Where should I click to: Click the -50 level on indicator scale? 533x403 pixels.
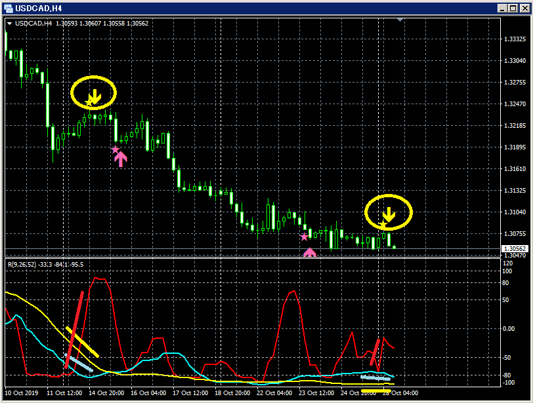(x=507, y=358)
